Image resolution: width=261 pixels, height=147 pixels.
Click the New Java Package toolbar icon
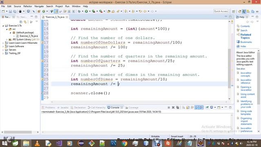[39, 11]
